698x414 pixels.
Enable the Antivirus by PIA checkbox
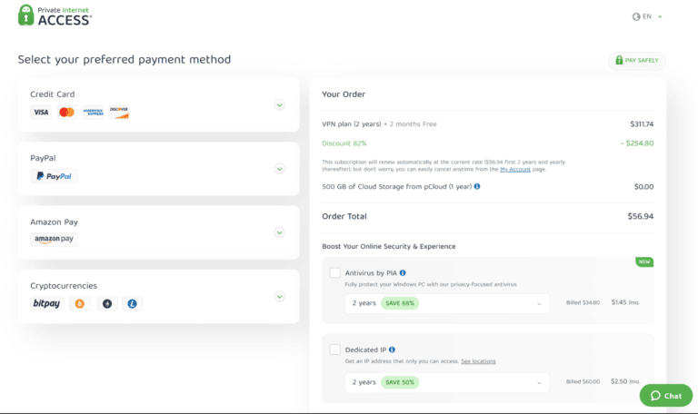click(335, 272)
